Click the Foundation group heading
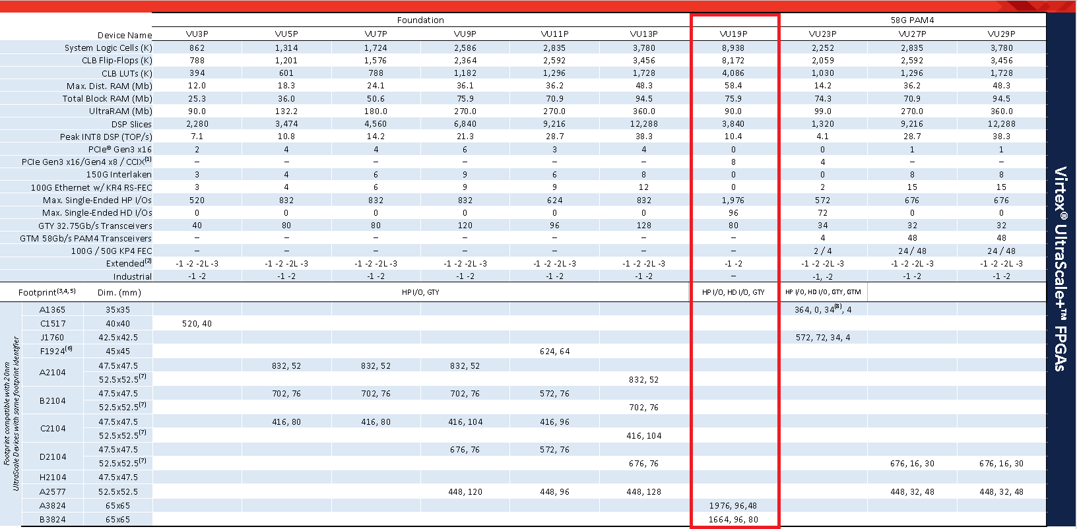The image size is (1077, 529). point(420,20)
